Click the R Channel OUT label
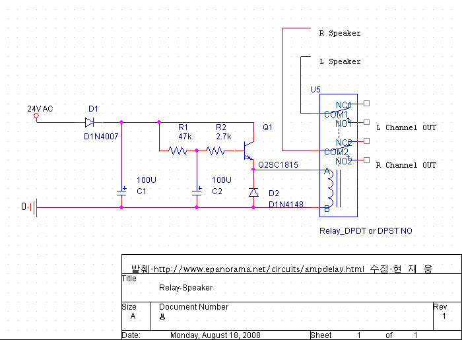Viewport: 462px width, 340px height. tap(406, 165)
